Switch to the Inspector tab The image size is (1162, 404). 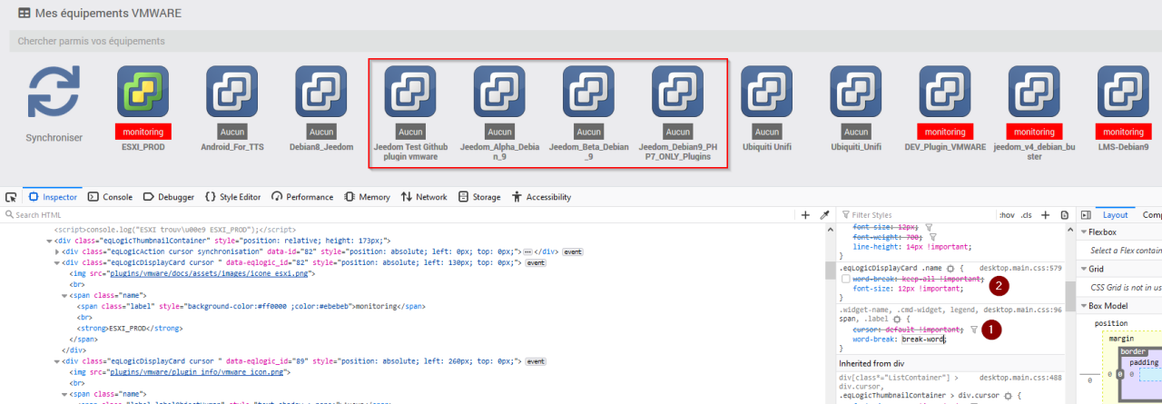coord(53,197)
